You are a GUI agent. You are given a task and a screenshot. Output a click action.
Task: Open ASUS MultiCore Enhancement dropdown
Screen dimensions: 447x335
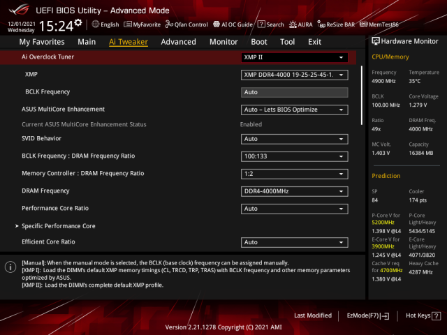coord(294,110)
